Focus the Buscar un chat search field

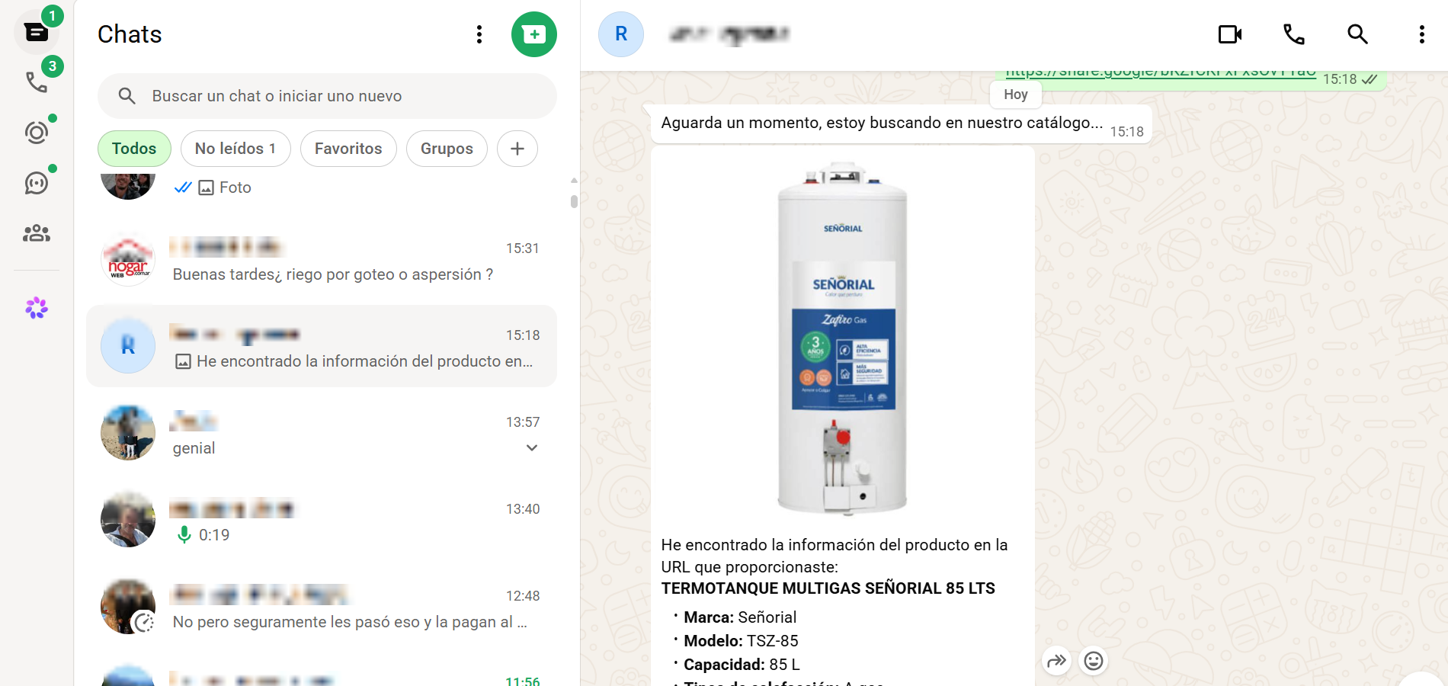tap(327, 96)
